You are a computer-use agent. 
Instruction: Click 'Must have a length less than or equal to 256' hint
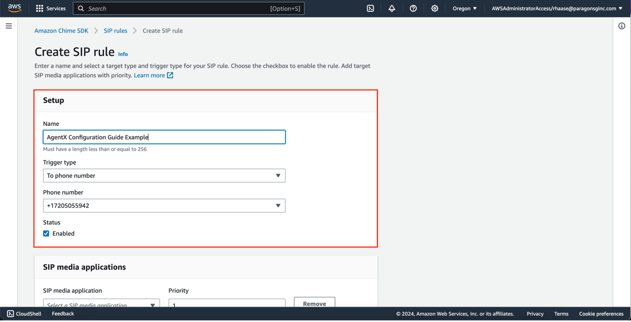95,149
